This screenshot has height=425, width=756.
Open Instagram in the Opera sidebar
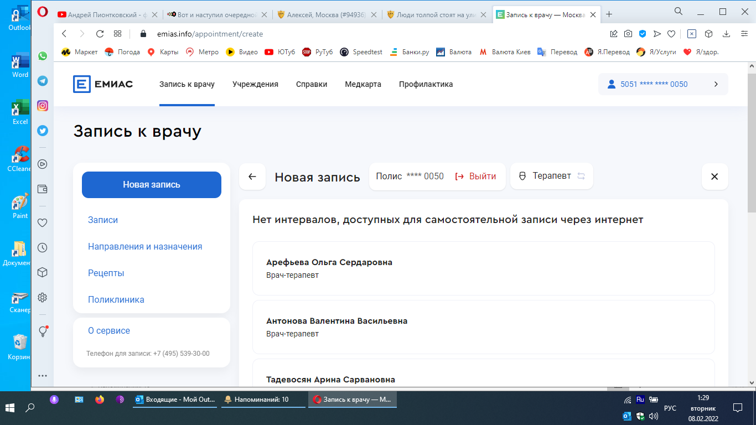coord(43,106)
